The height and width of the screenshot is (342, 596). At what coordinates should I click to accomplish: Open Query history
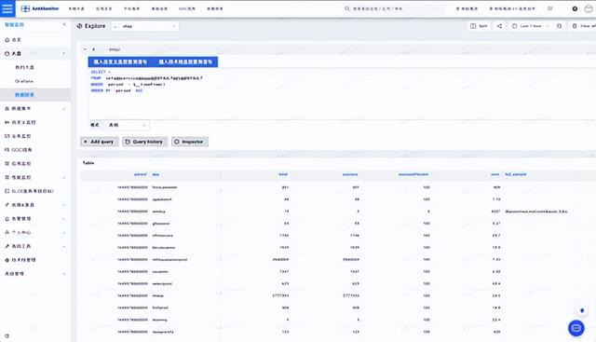[x=144, y=142]
